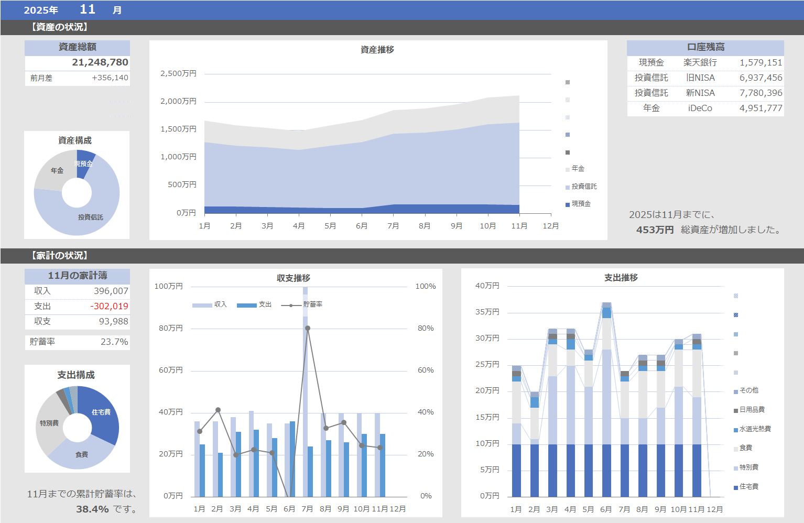Select the red 支出 value -302,019
804x523 pixels.
click(x=109, y=306)
